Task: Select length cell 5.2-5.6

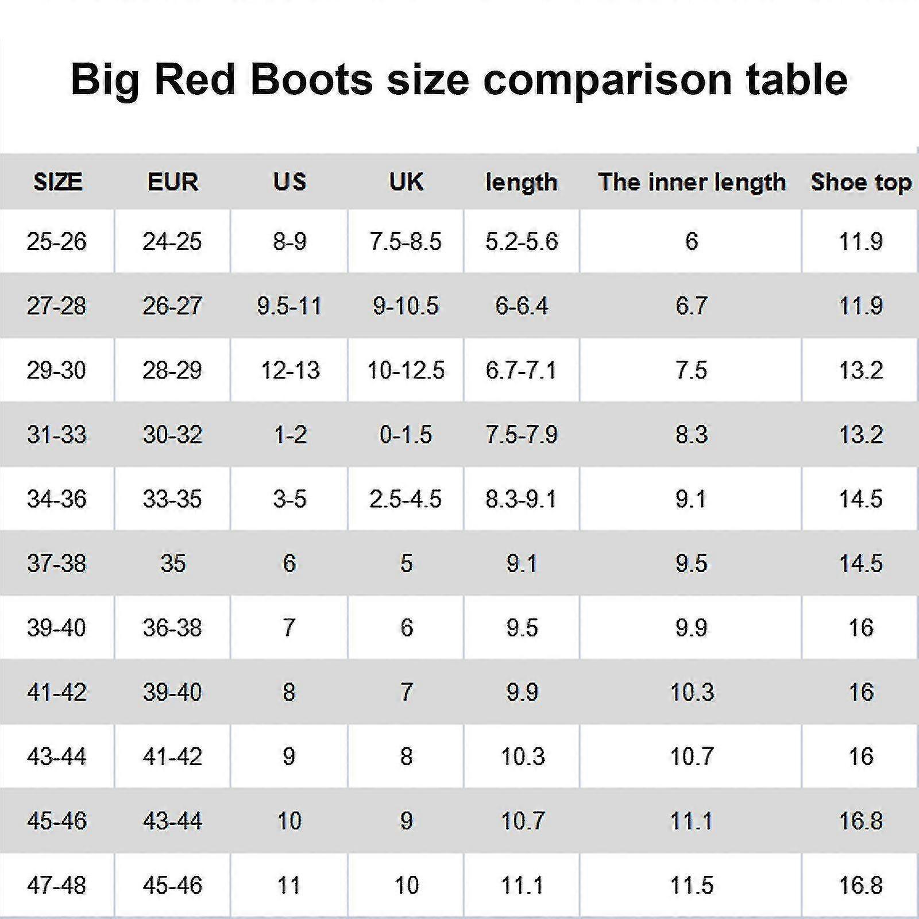Action: (x=522, y=241)
